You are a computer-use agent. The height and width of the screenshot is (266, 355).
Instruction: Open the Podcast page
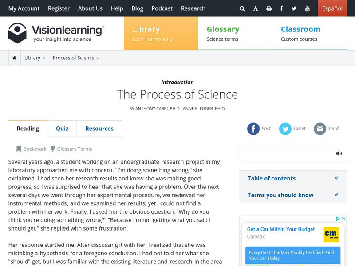pos(162,8)
